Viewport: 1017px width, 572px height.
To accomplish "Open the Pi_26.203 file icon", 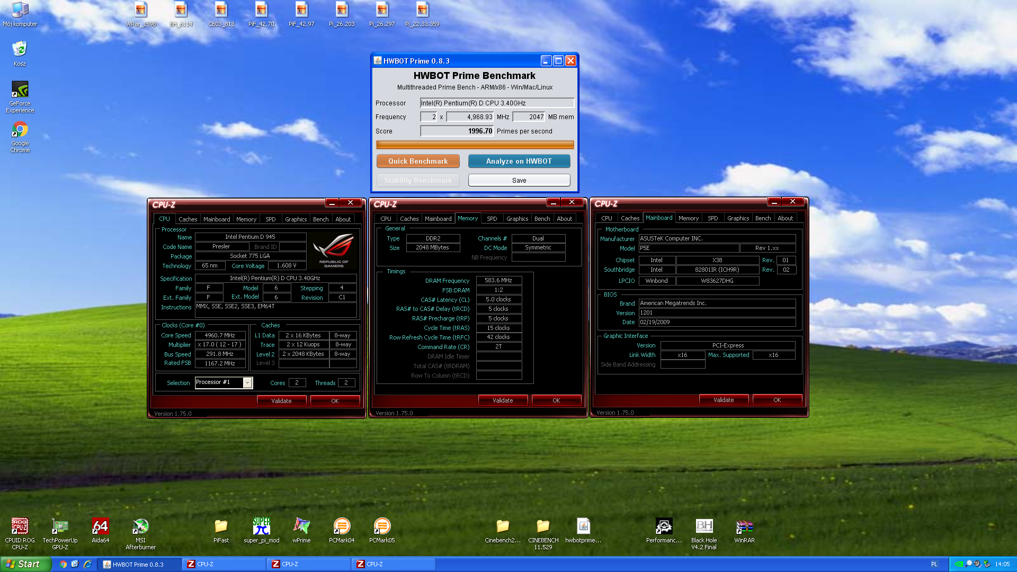I will point(342,14).
